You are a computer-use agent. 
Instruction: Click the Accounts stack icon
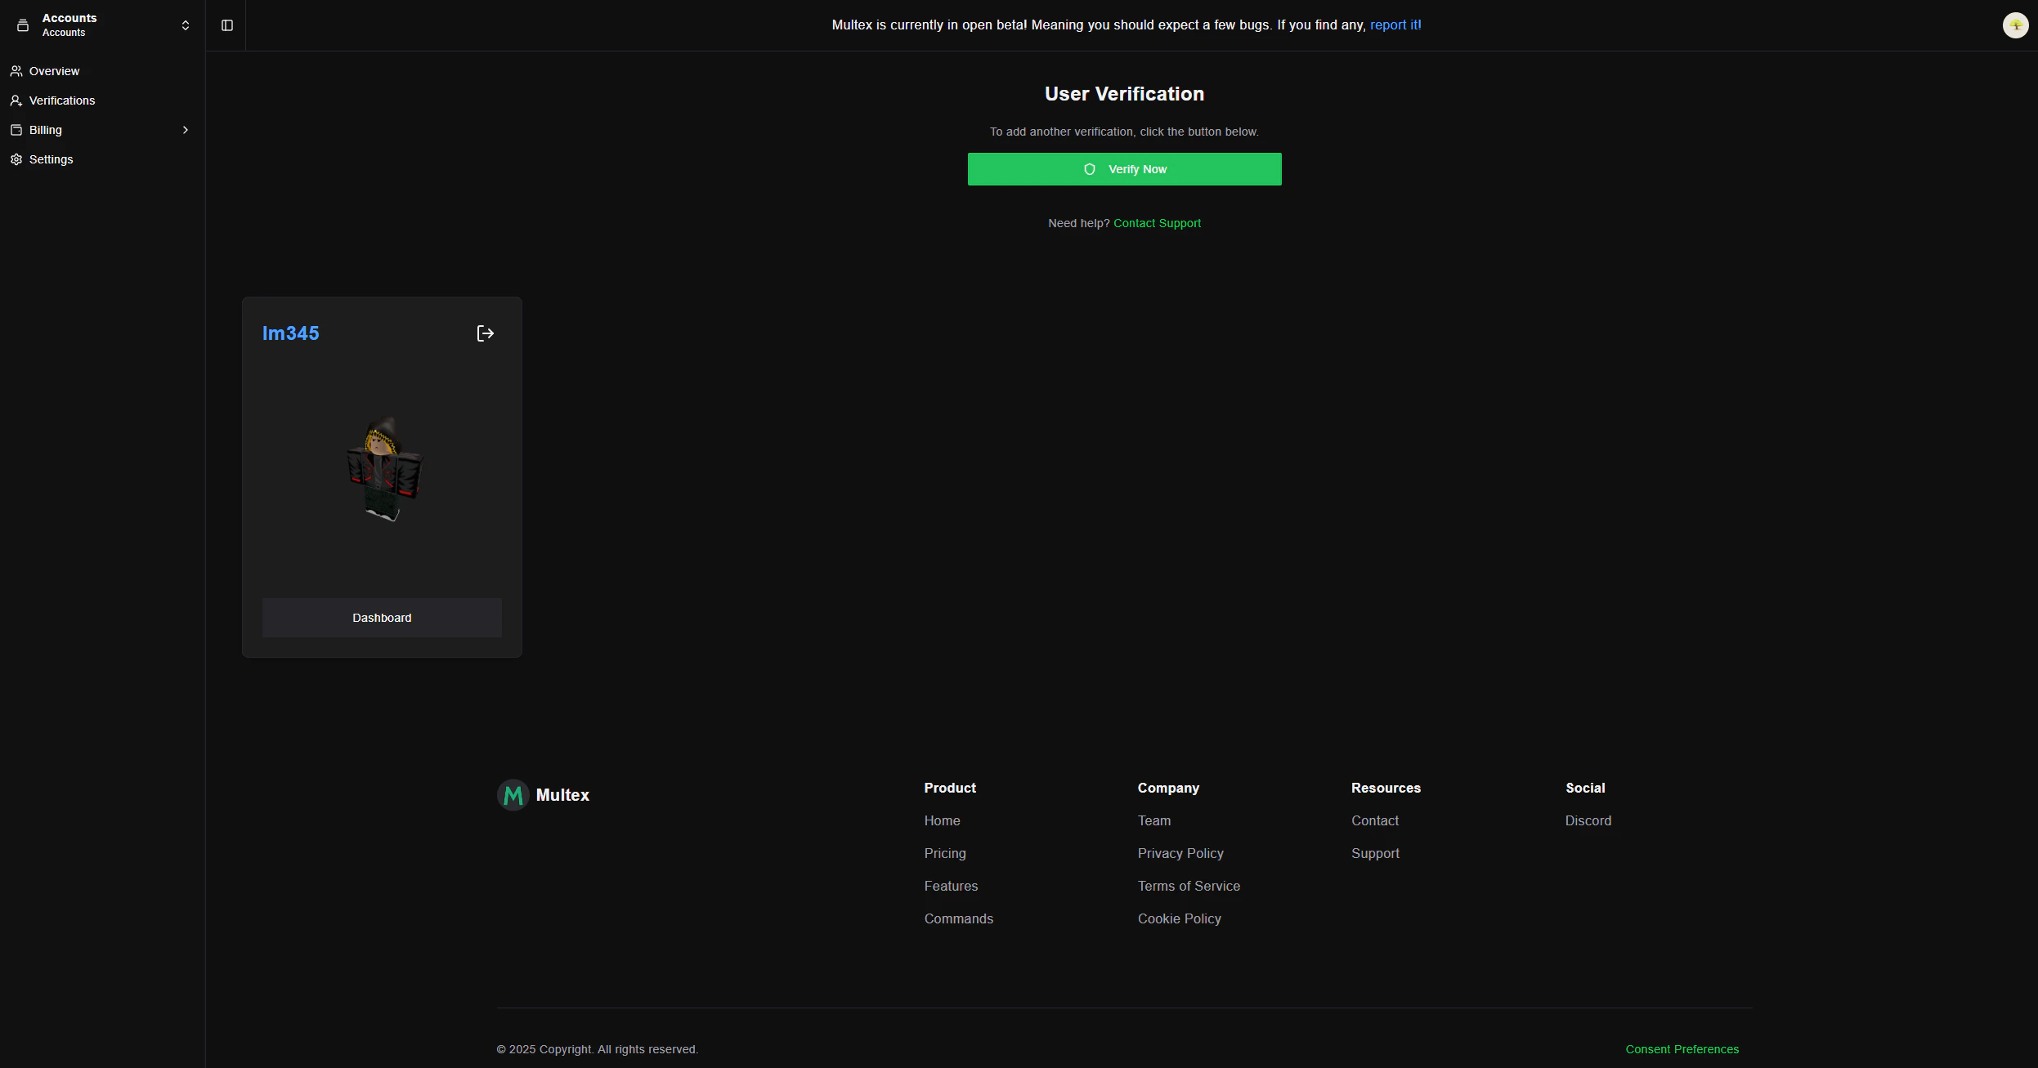click(x=23, y=25)
